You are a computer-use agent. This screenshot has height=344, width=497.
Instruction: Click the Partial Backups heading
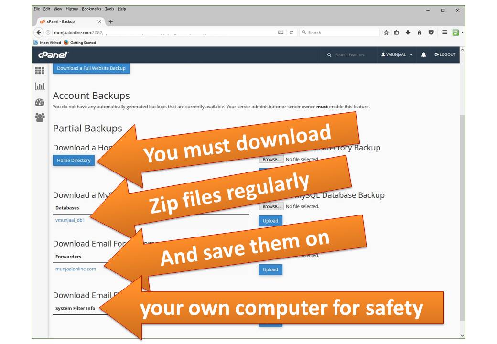(x=87, y=128)
